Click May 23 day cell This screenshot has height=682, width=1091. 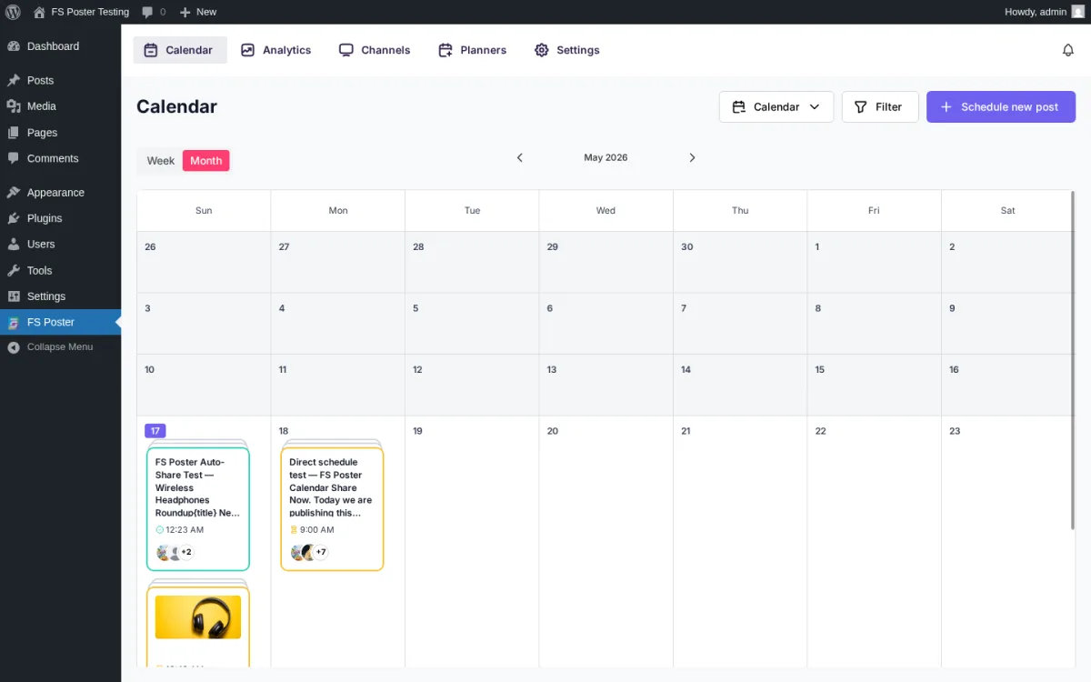[1007, 542]
